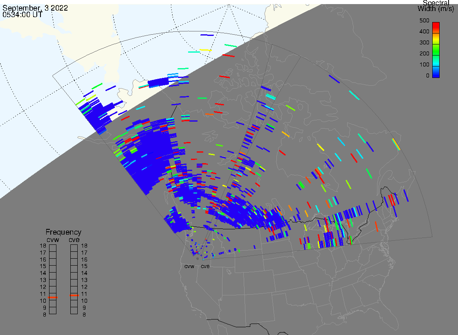Click the 400 label on color scale
This screenshot has height=335, width=458.
[424, 31]
